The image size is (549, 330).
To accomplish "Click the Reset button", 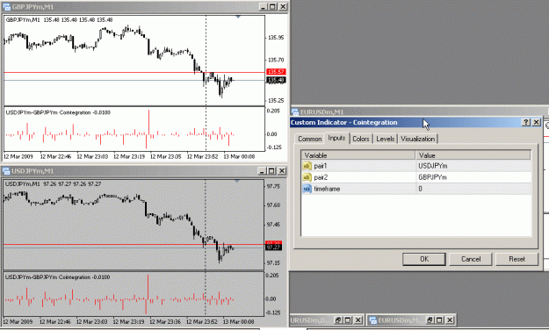I will [516, 259].
